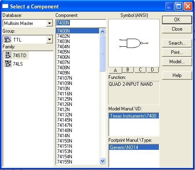Select 7408N in the component list

pos(63,68)
